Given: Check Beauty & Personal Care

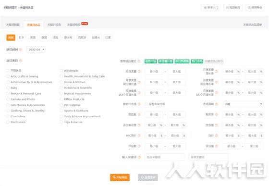Looking at the screenshot, I should pyautogui.click(x=8, y=94).
